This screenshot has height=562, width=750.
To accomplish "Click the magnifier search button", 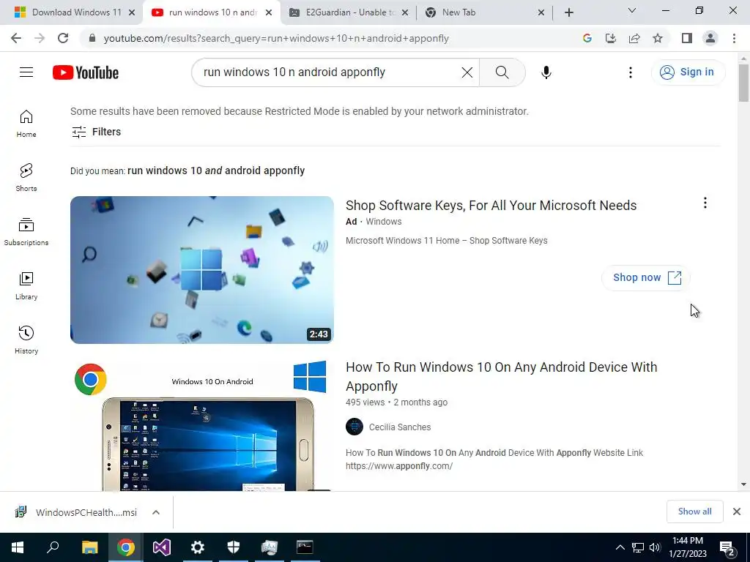I will 502,72.
